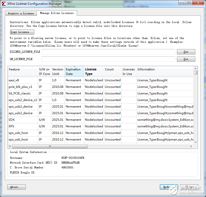Switch to Acquire a License tab
206x197 pixels.
point(21,13)
